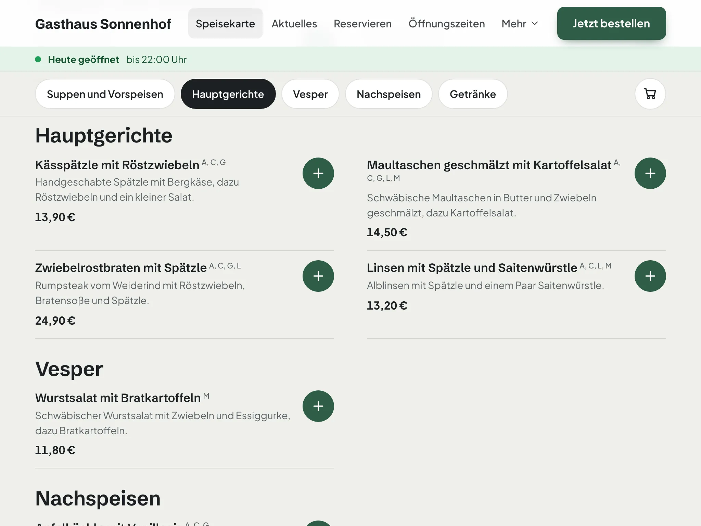Screen dimensions: 701x526
Task: Click the Rumpsteak vom Weiderind description
Action: point(140,293)
